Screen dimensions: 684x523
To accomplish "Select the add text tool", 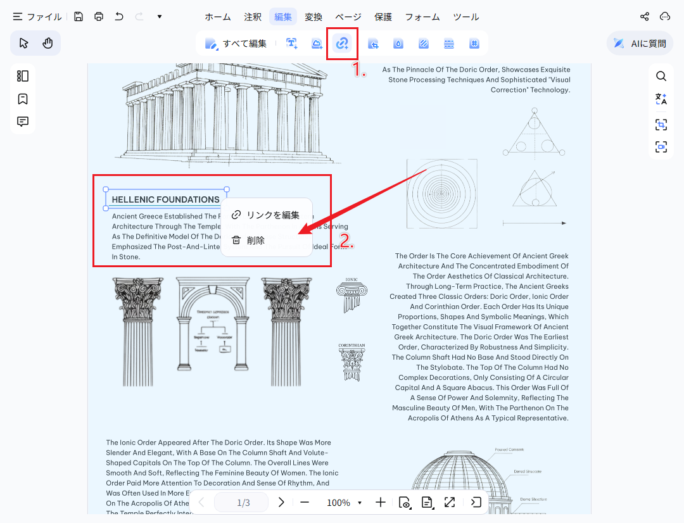I will click(291, 43).
